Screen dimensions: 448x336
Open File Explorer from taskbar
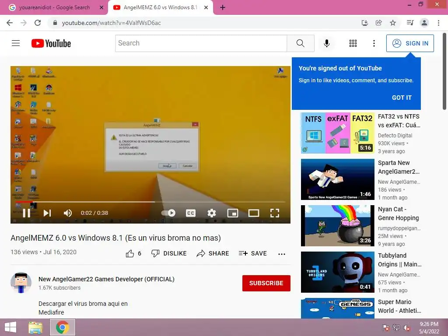point(35,327)
